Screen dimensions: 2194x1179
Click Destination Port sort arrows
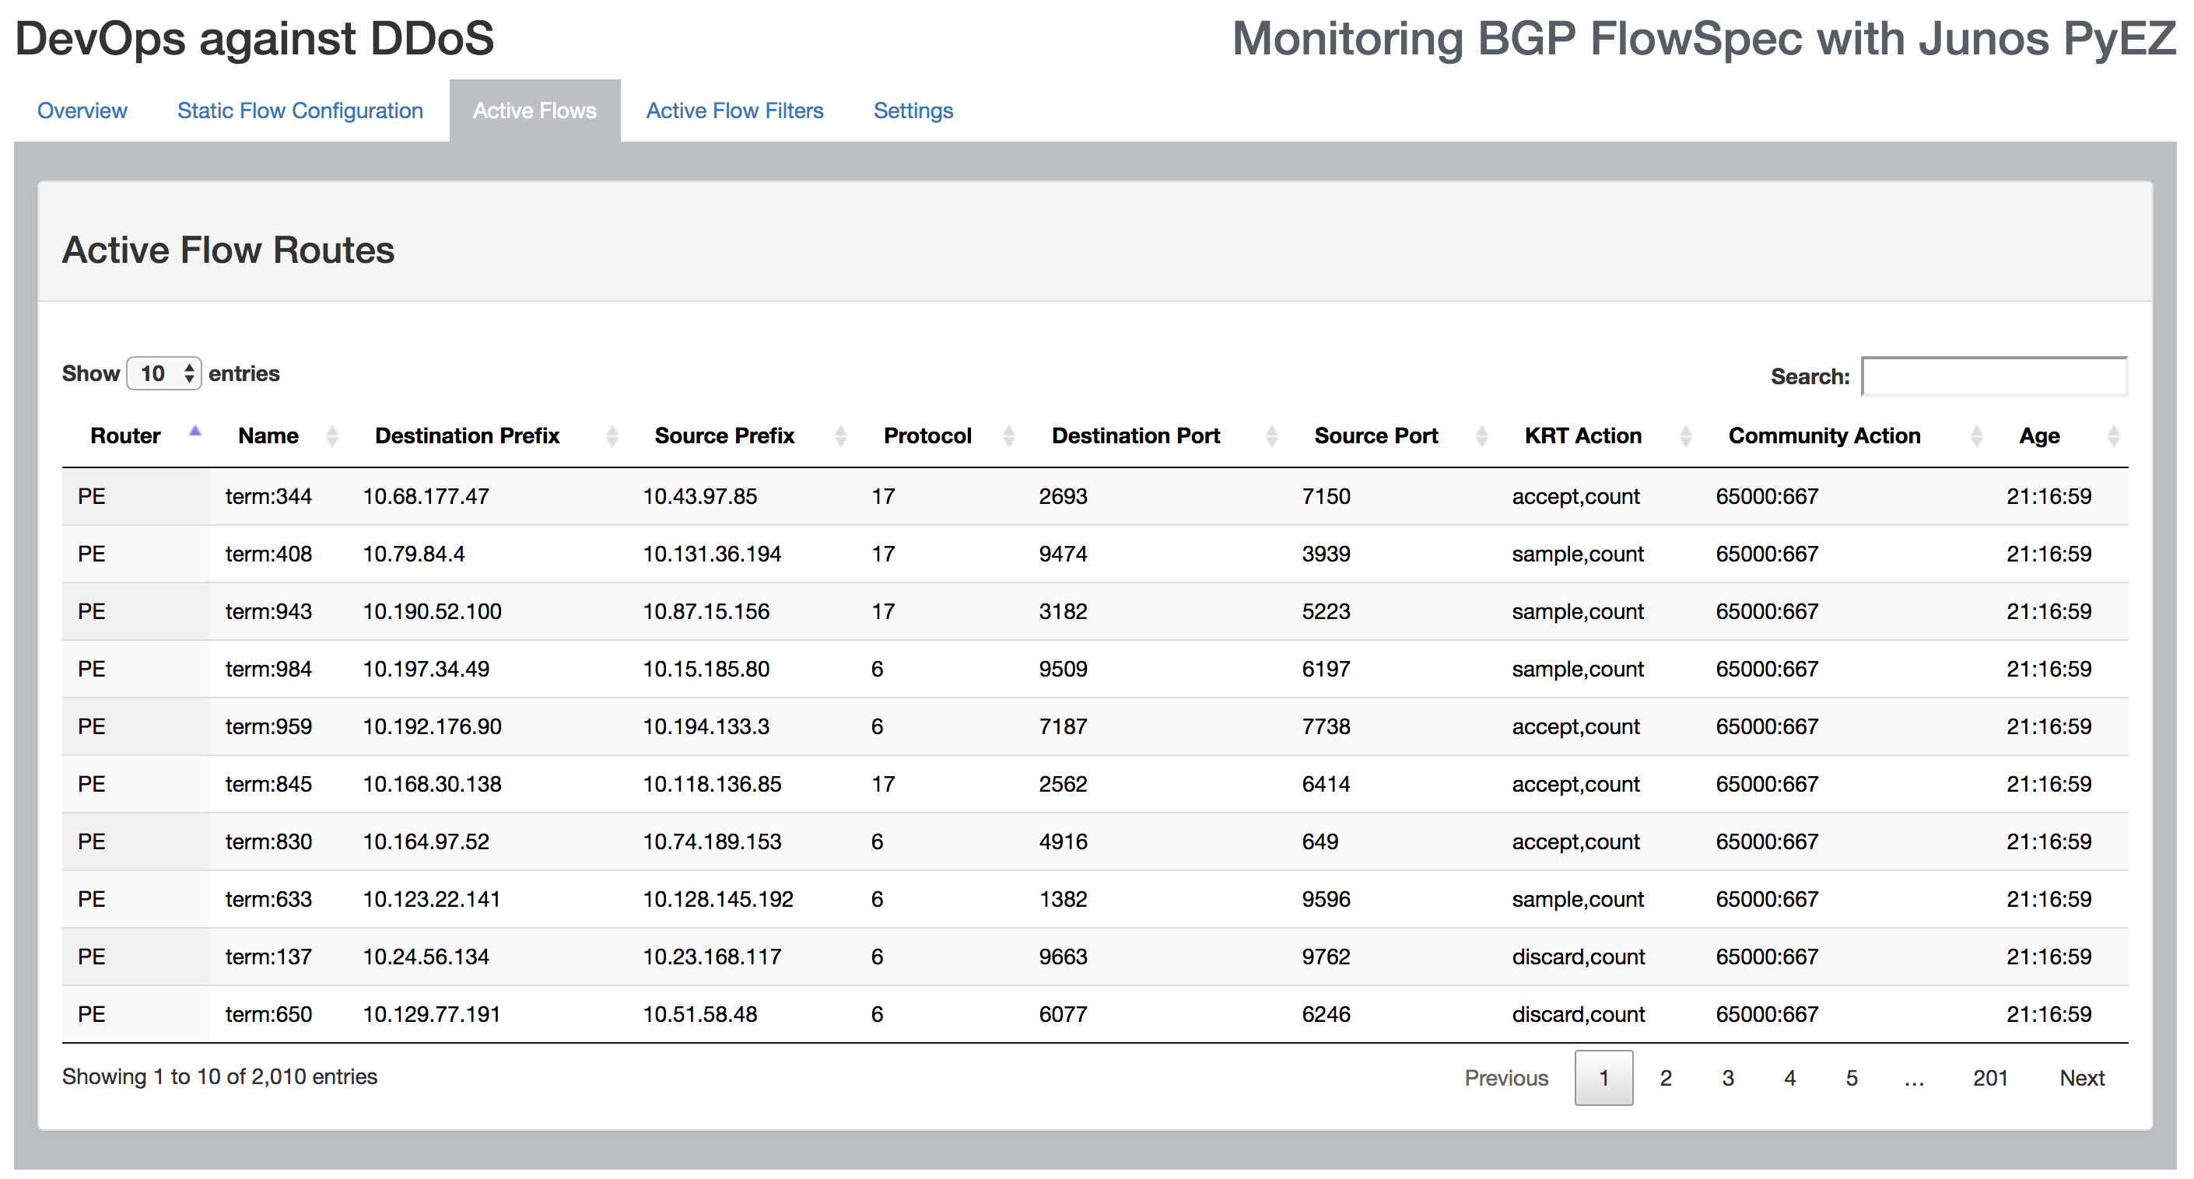(x=1271, y=437)
